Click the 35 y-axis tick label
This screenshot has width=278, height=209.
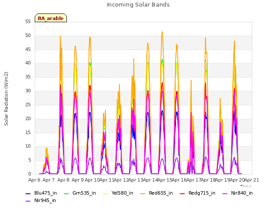(x=28, y=77)
